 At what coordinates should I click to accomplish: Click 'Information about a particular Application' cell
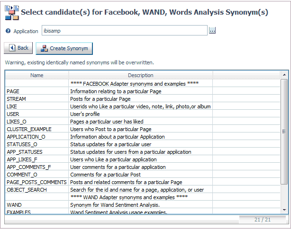coord(118,137)
